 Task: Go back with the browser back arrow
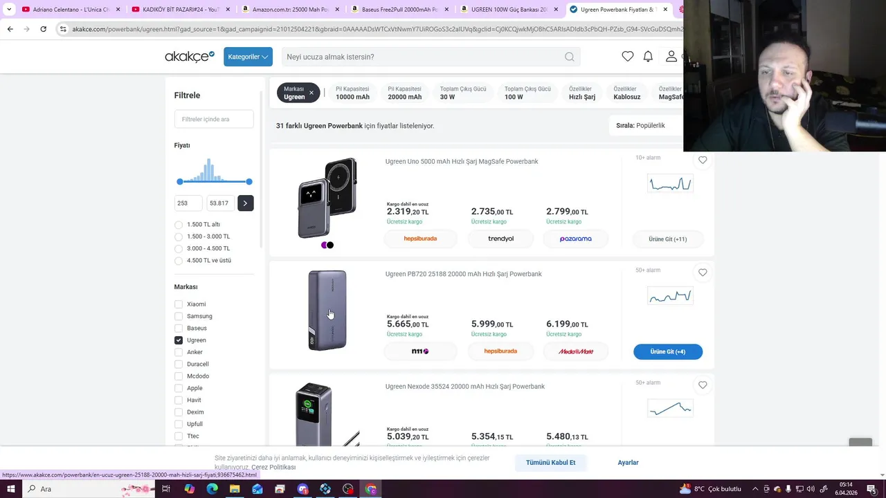pyautogui.click(x=10, y=29)
